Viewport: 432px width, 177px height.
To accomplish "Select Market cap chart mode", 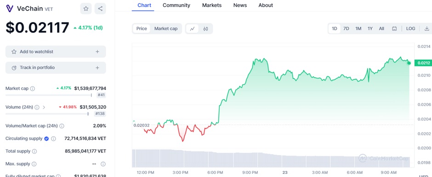I will (166, 28).
